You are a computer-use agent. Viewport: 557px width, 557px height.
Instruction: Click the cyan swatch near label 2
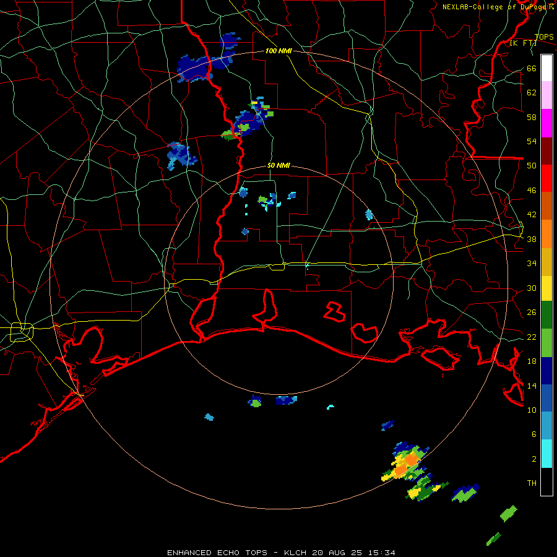coord(546,454)
